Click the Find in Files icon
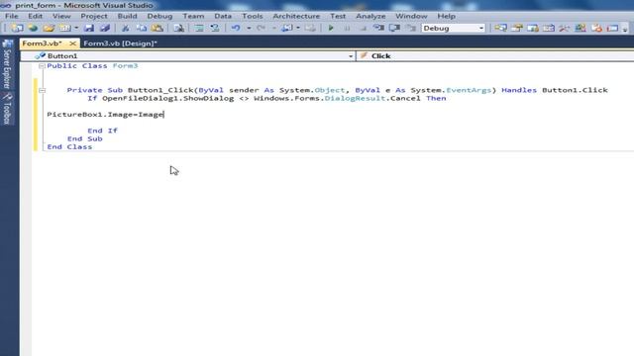The width and height of the screenshot is (634, 356). pos(178,29)
